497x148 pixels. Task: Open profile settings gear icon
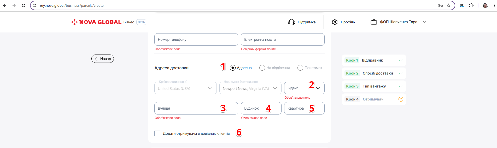[x=335, y=22]
